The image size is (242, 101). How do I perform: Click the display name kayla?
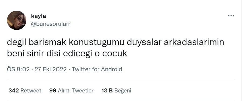click(x=38, y=16)
